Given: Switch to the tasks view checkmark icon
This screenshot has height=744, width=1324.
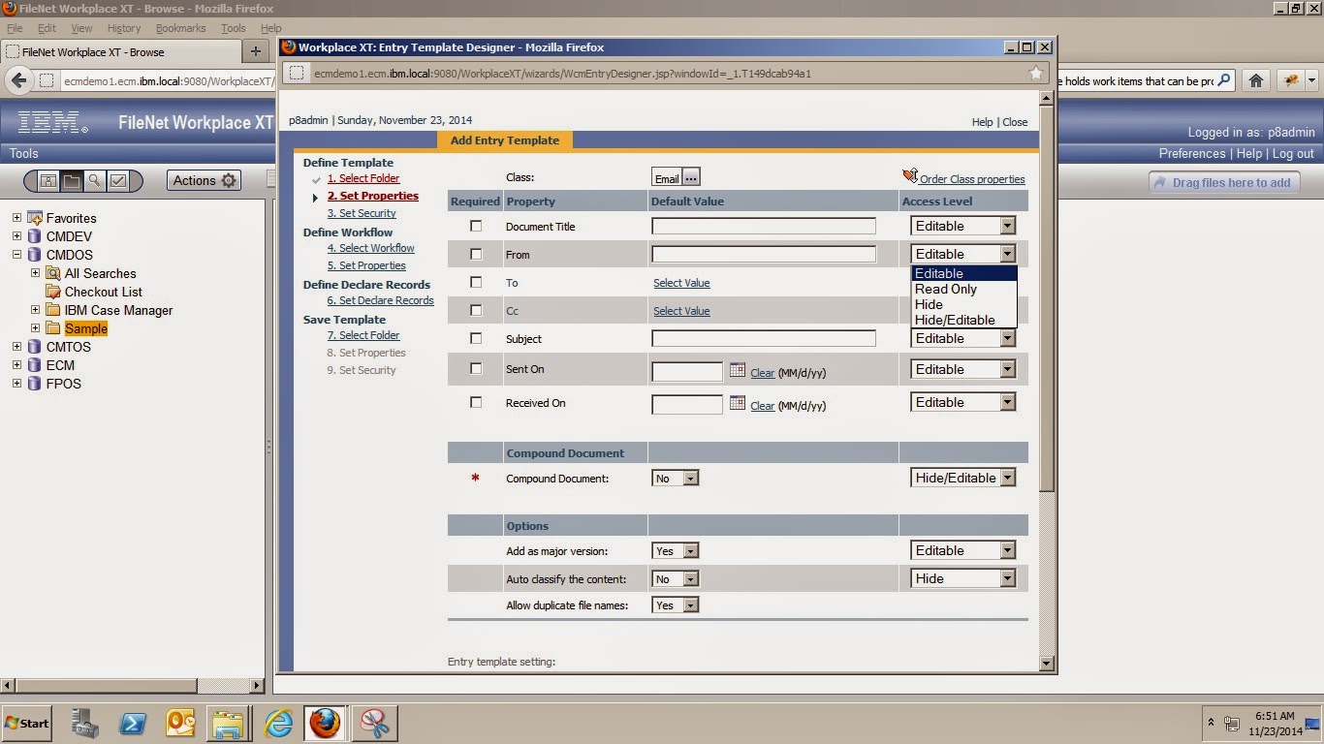Looking at the screenshot, I should tap(116, 181).
